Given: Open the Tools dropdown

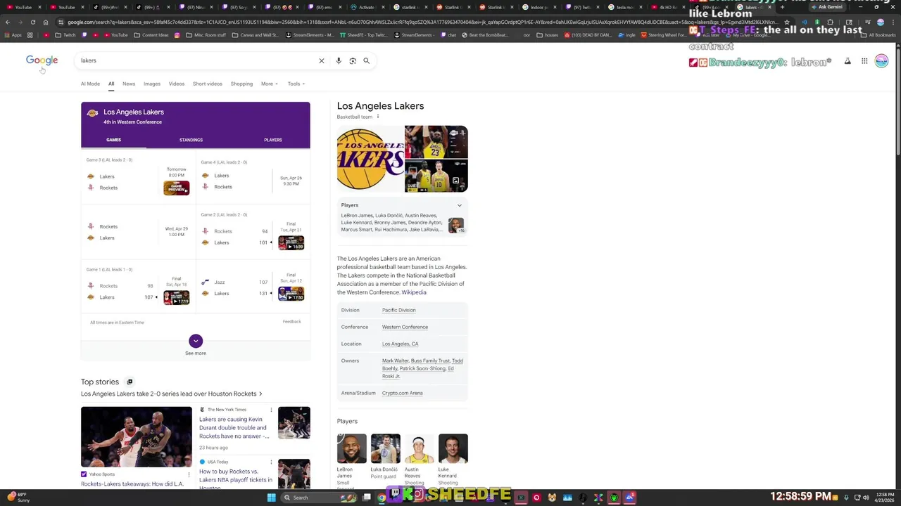Looking at the screenshot, I should click(x=296, y=84).
